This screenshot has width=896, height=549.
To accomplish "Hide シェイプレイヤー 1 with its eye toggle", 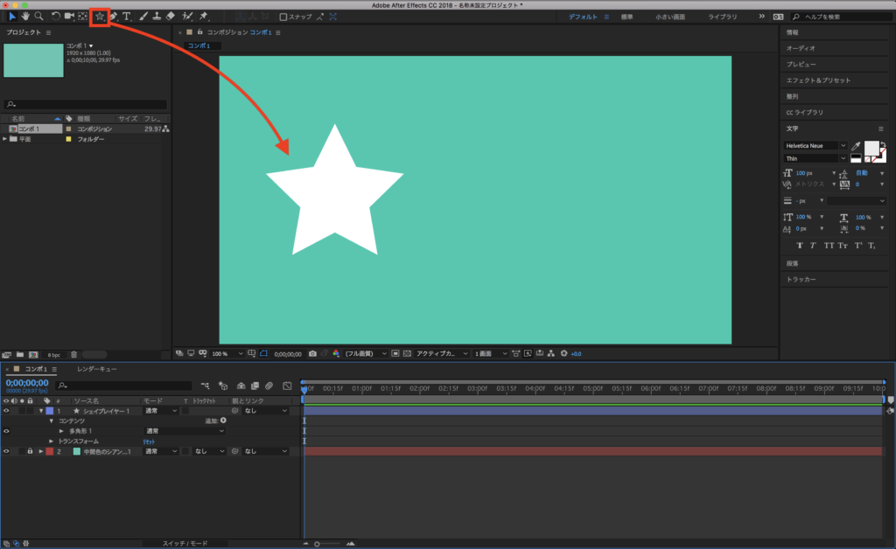I will click(6, 410).
